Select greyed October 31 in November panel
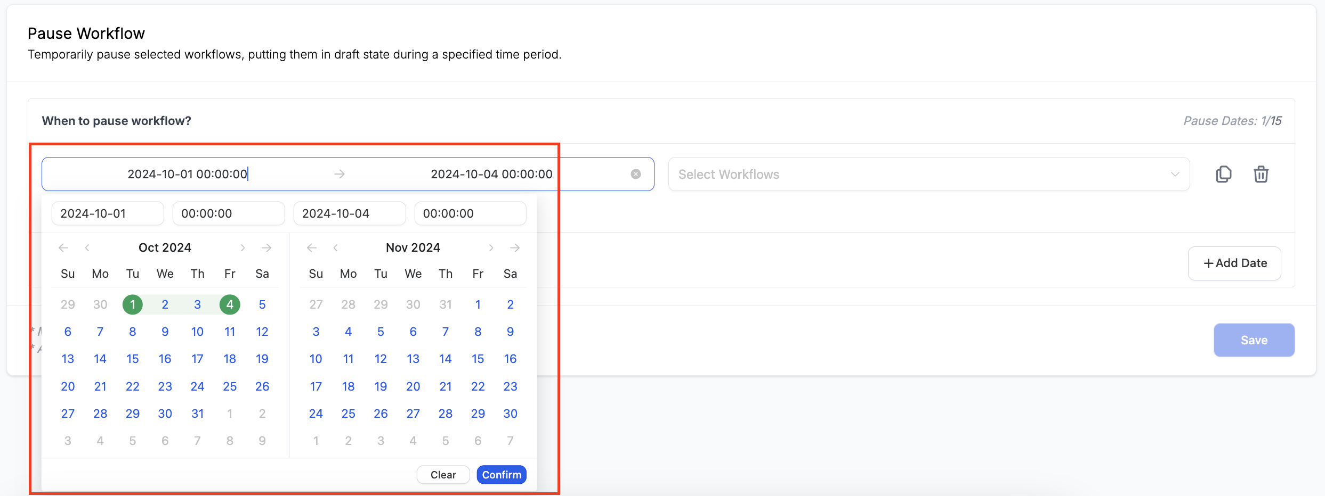Viewport: 1325px width, 496px height. click(446, 304)
